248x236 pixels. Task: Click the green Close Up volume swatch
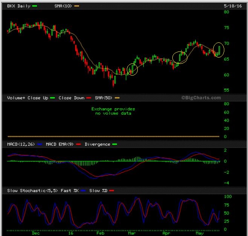click(52, 98)
